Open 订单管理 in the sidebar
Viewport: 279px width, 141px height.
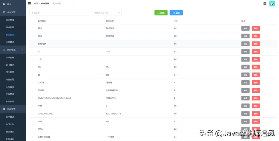tap(10, 42)
